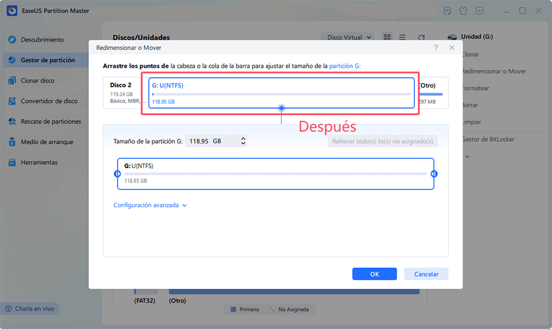This screenshot has width=552, height=329.
Task: Click the Convertidor de disco icon
Action: tap(12, 101)
